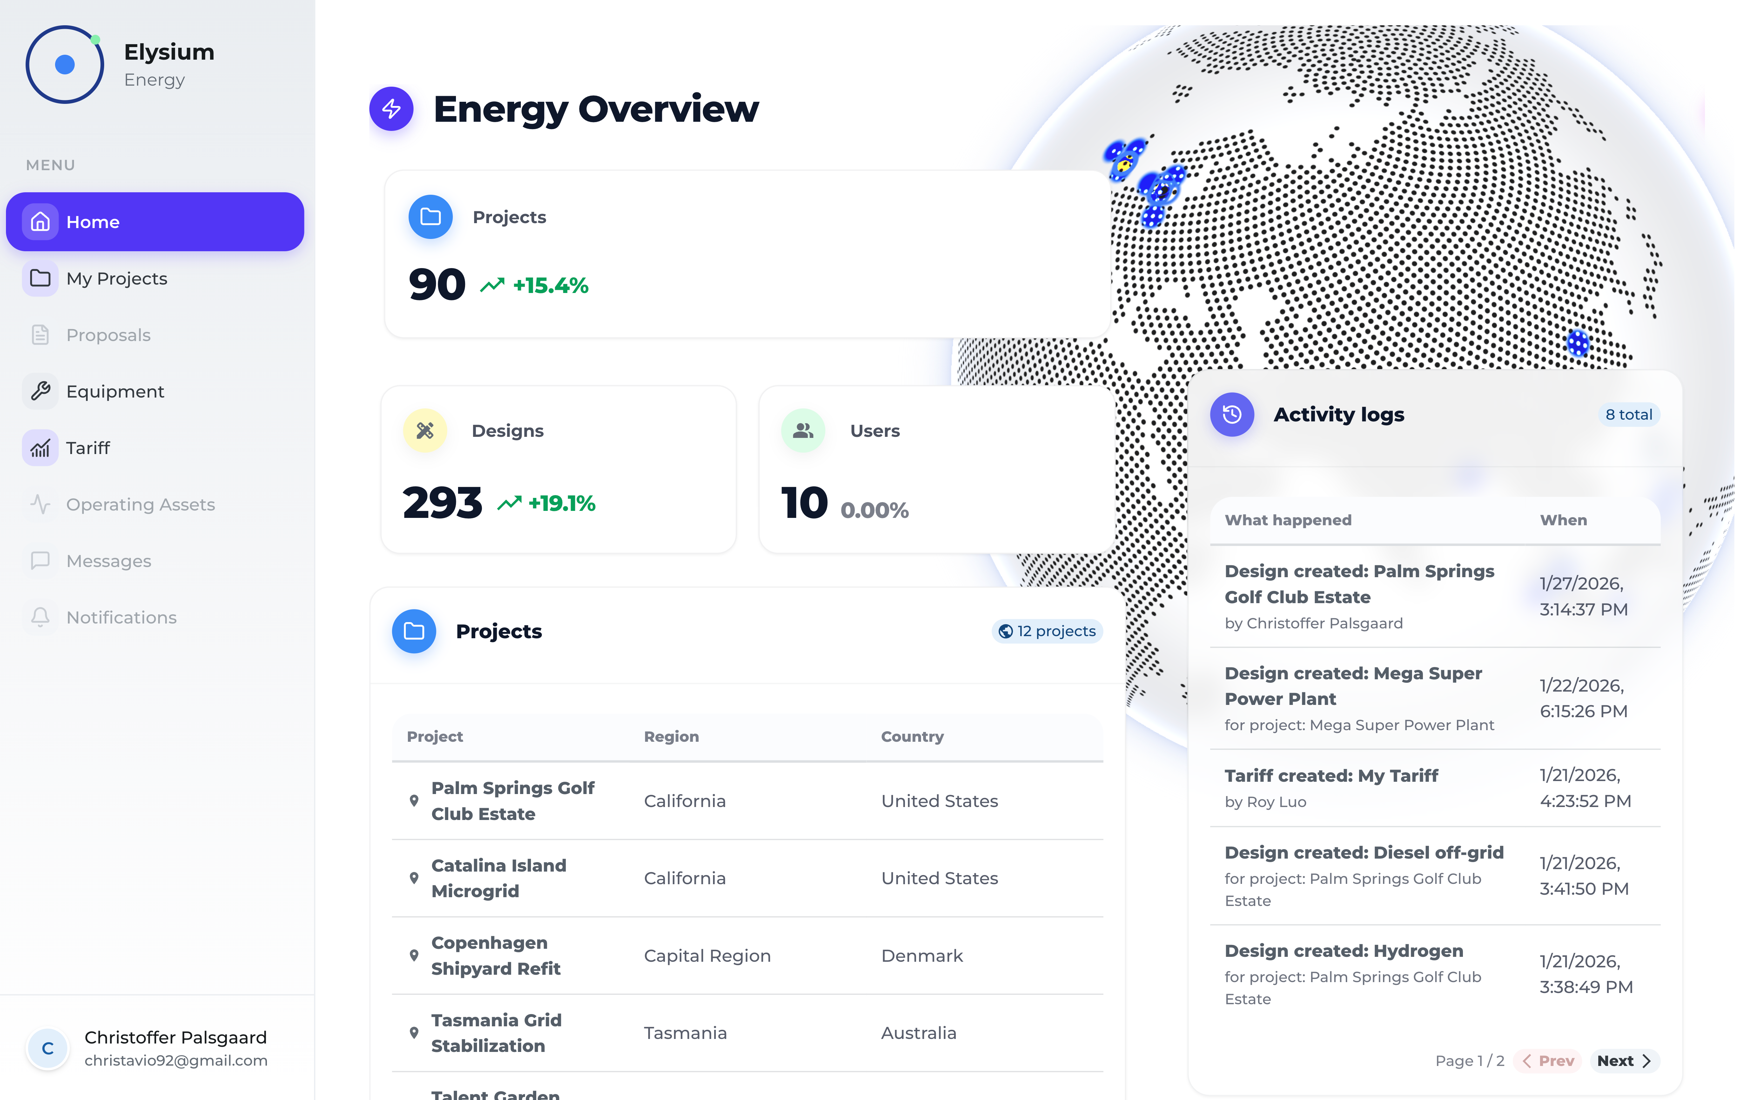Click the "8 total" badge on Activity logs
The image size is (1747, 1100).
[1629, 414]
